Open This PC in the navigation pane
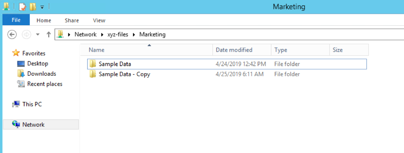 [32, 104]
